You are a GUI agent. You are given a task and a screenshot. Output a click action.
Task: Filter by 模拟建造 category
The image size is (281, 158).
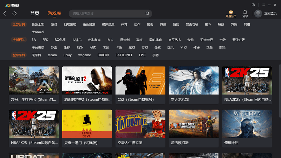[x=108, y=24]
